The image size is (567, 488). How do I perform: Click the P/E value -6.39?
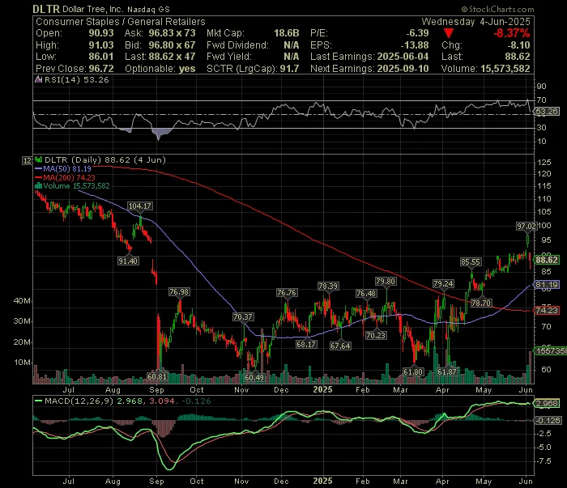click(x=417, y=33)
